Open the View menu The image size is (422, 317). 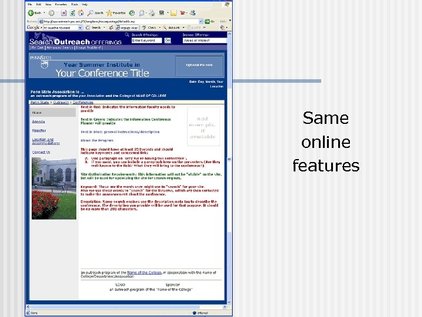[x=48, y=4]
